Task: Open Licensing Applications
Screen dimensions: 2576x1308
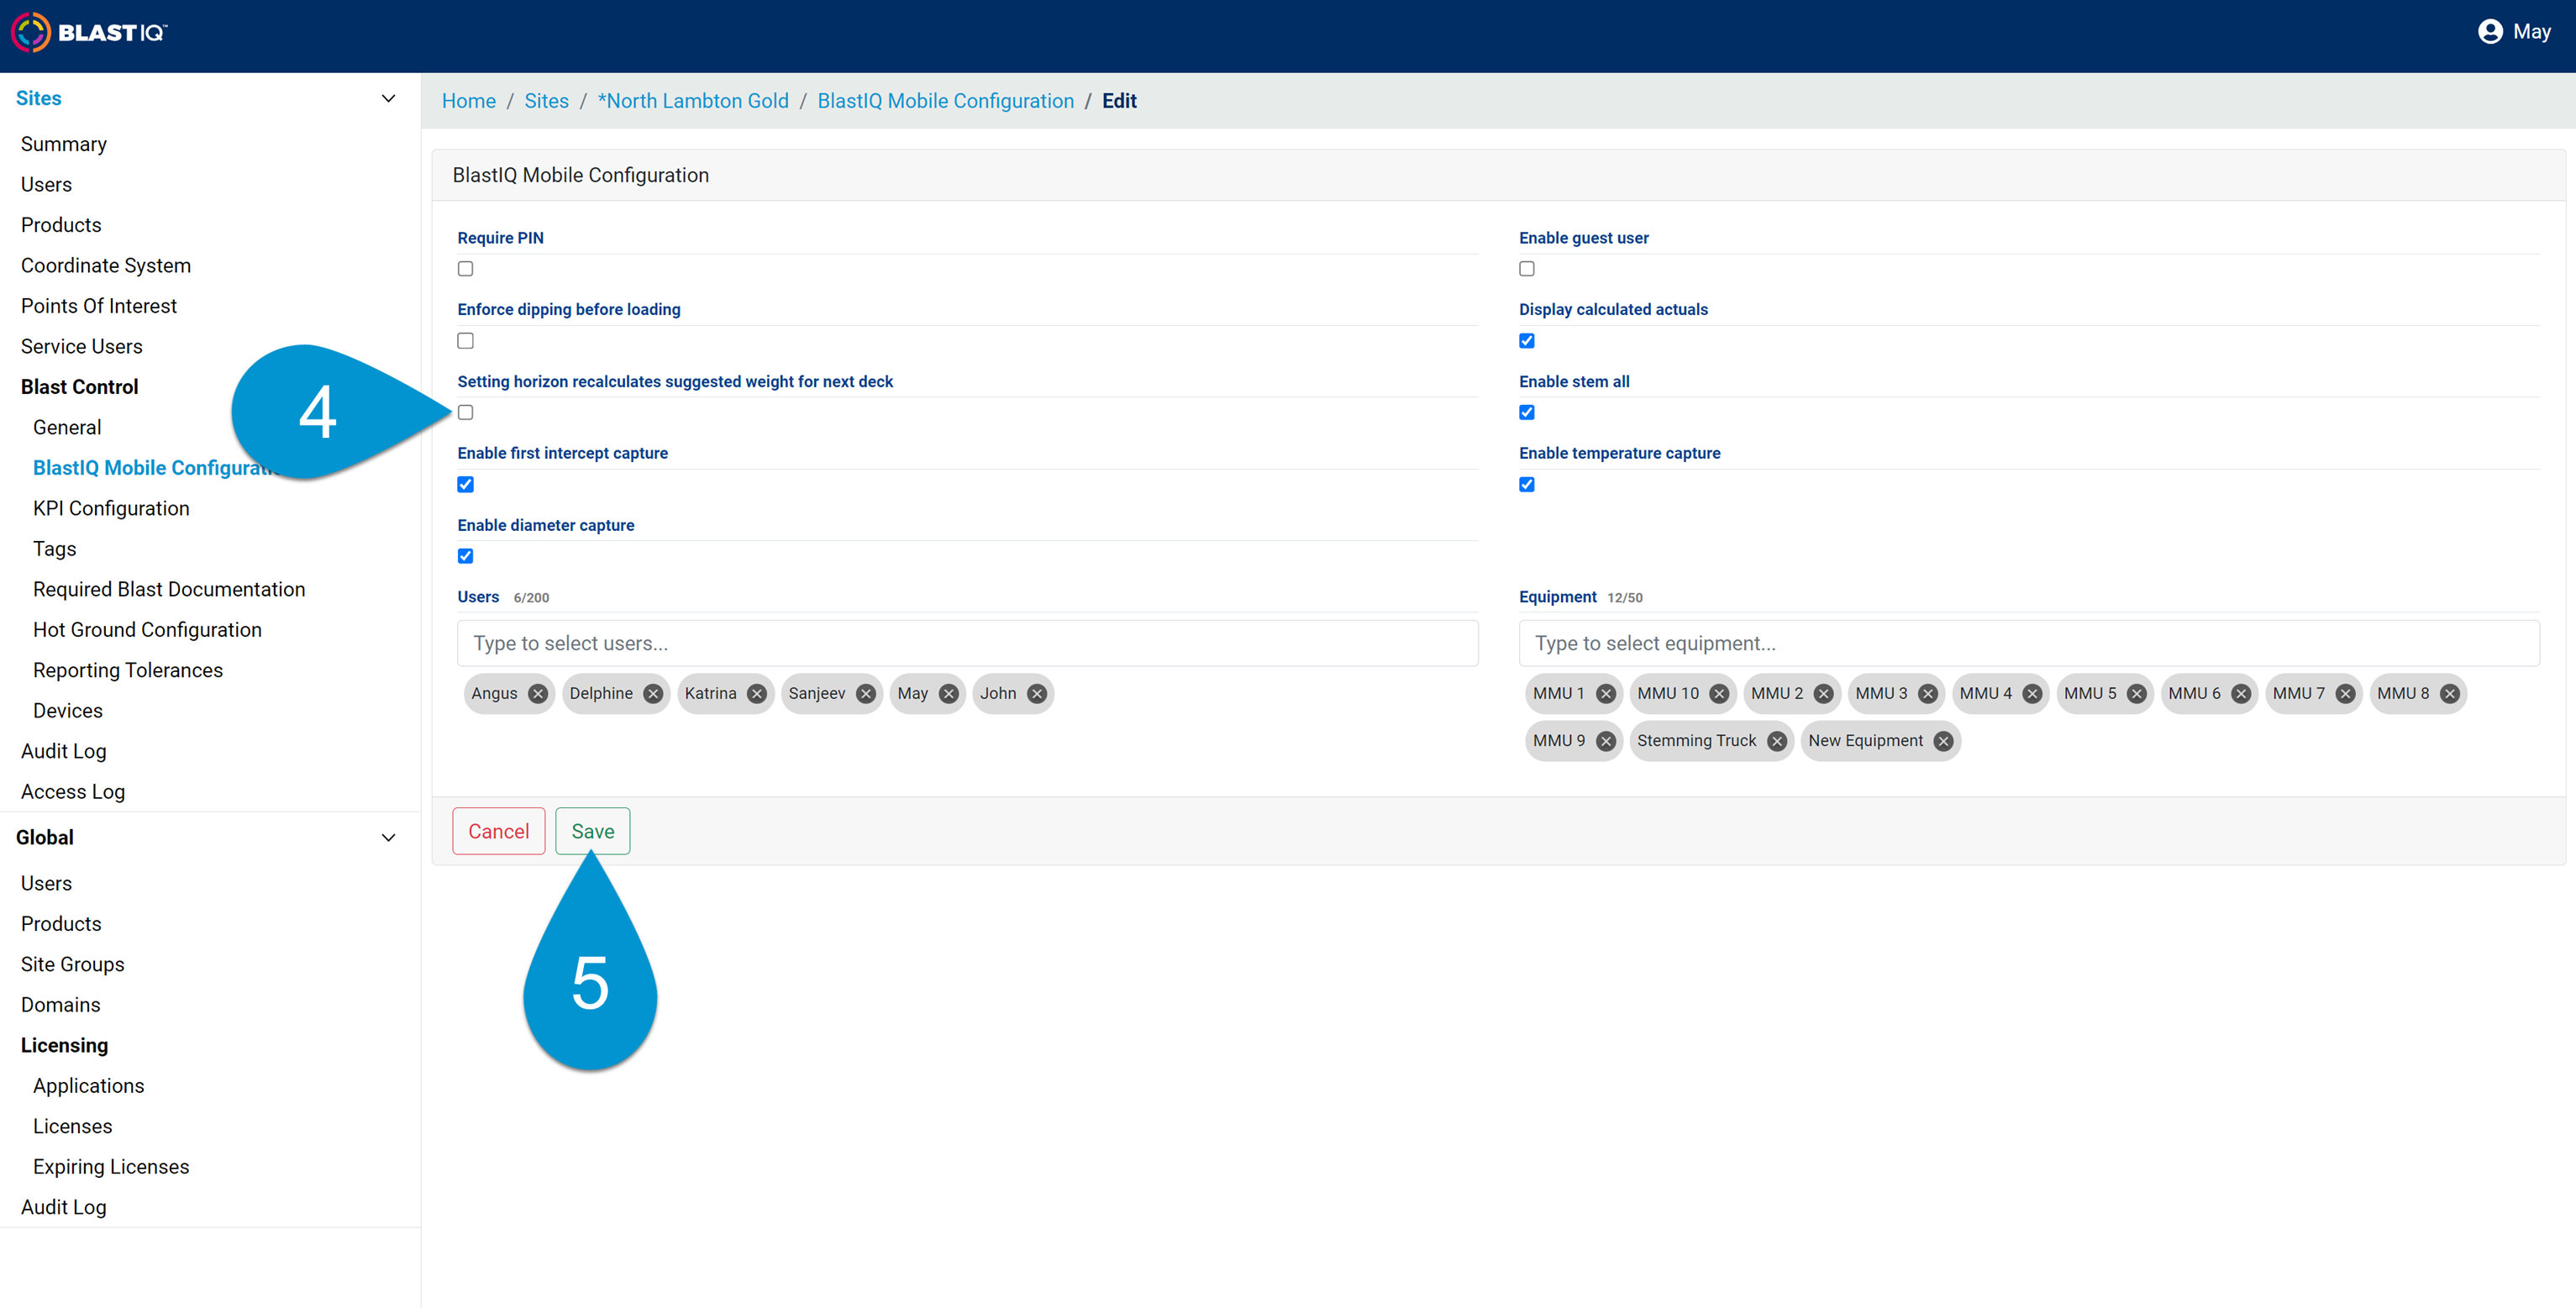Action: 89,1086
